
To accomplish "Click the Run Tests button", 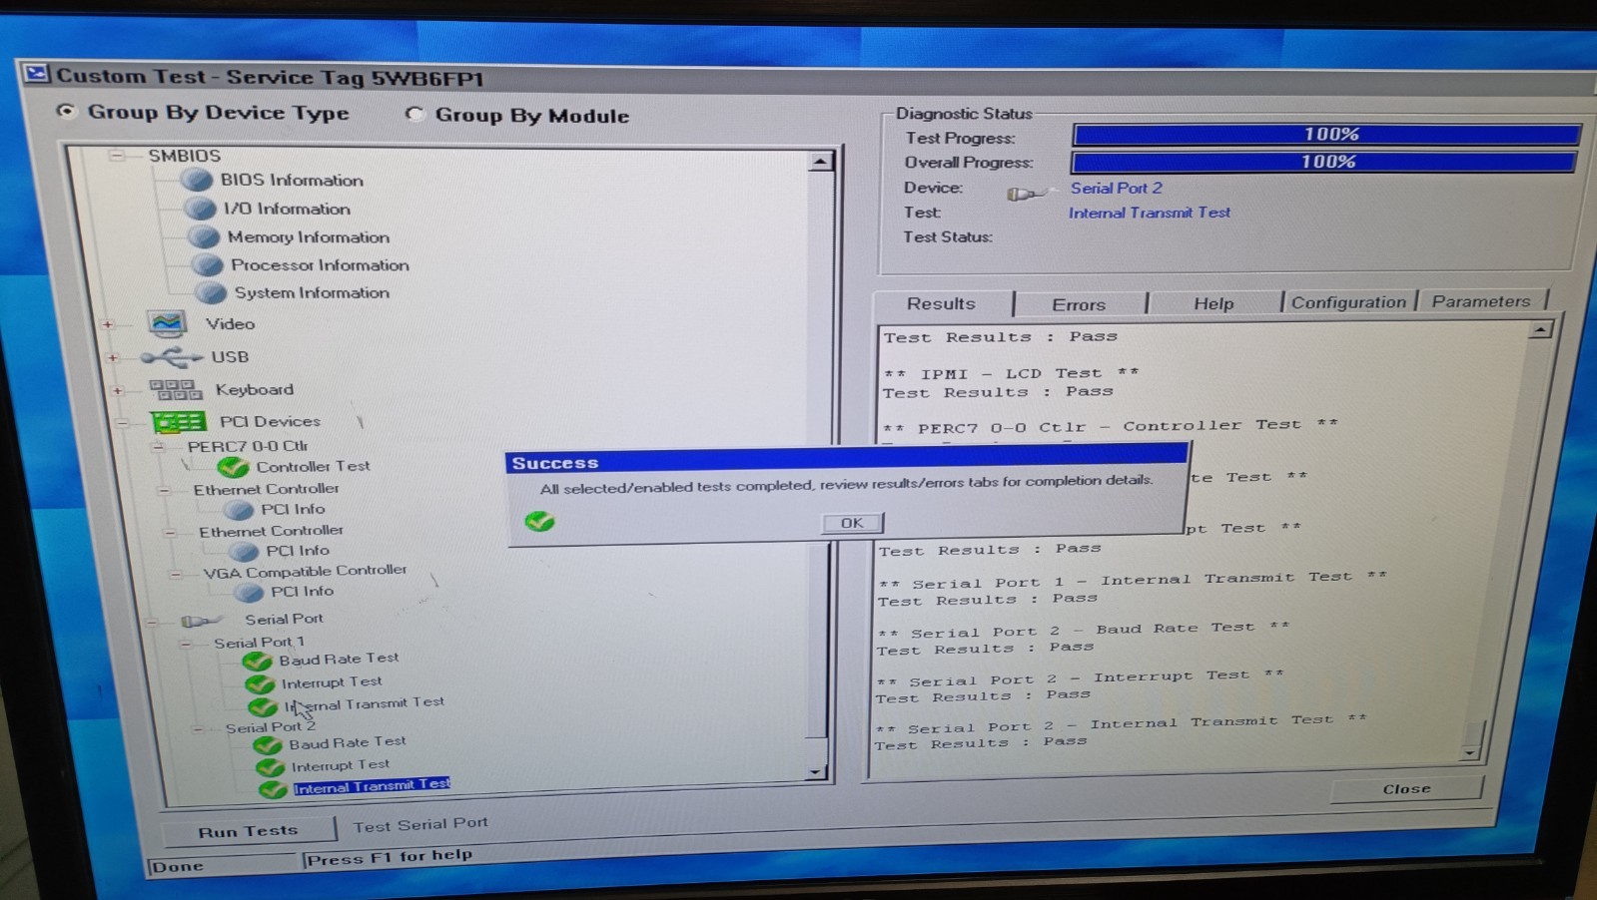I will point(248,830).
